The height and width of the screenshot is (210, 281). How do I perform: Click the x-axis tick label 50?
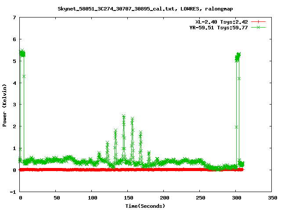coord(57,198)
